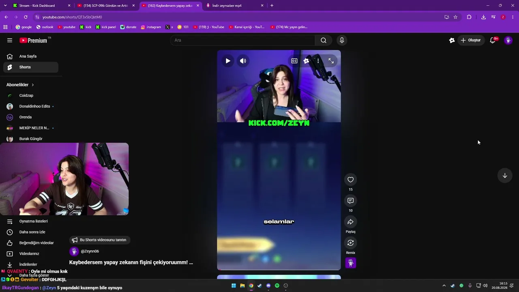Open the YouTube hamburger guide menu

[10, 40]
